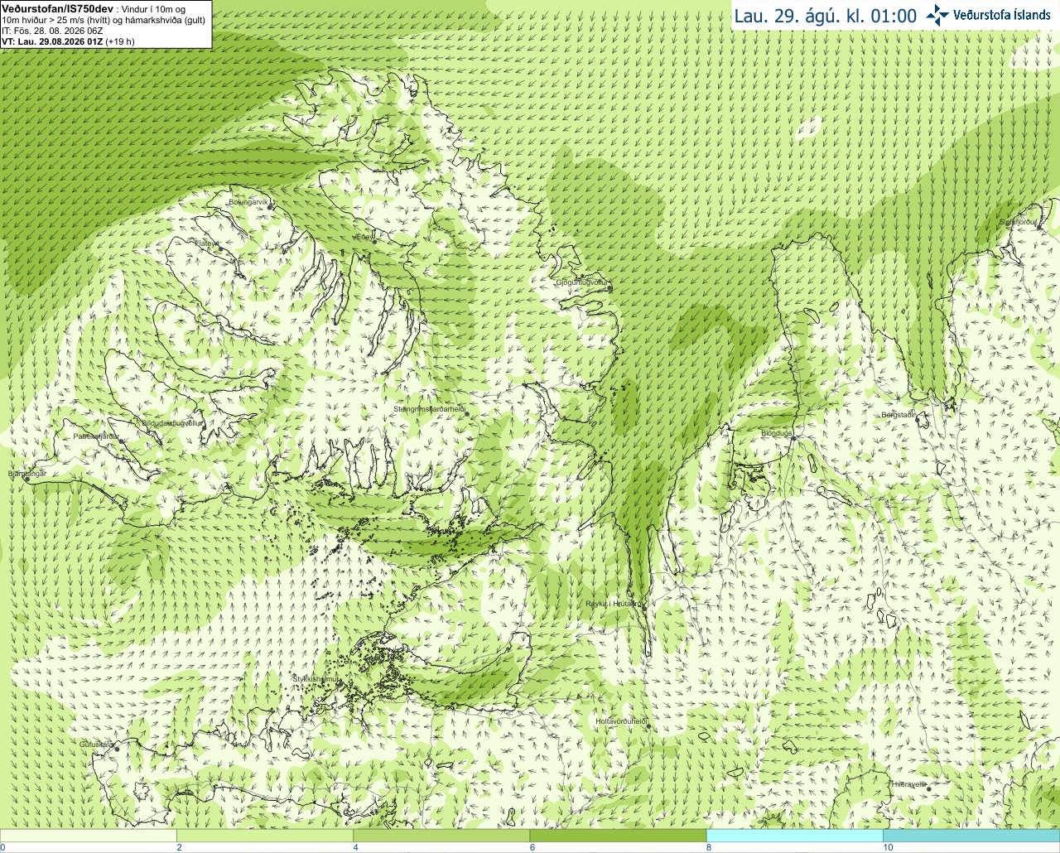Select the Steingrímsfjarðarheiði station label

pos(429,409)
